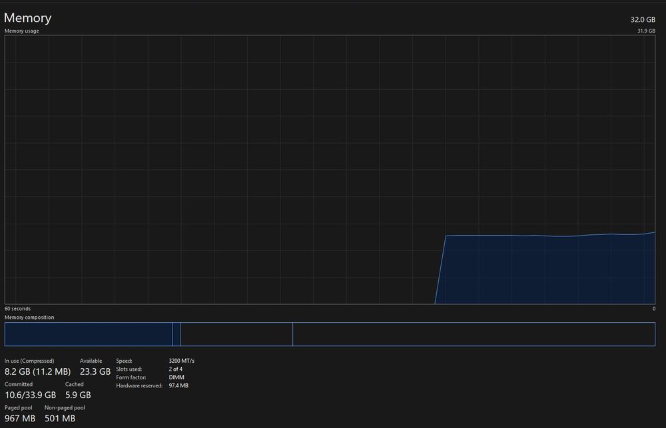This screenshot has height=428, width=666.
Task: Select the 97.4 MB hardware reserved value
Action: click(x=178, y=386)
